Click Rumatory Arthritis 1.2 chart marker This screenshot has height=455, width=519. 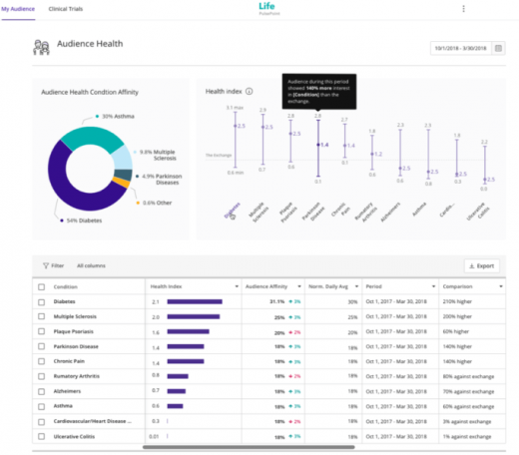(372, 154)
